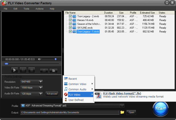Open the File menu
The height and width of the screenshot is (120, 176).
(x=6, y=9)
